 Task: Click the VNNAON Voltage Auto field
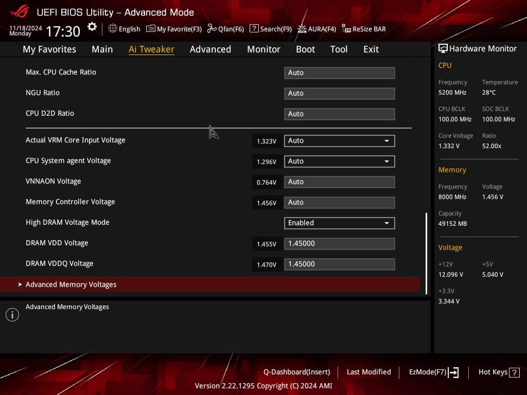[x=340, y=182]
